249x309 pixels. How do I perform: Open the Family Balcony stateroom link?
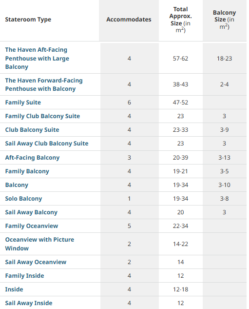27,171
